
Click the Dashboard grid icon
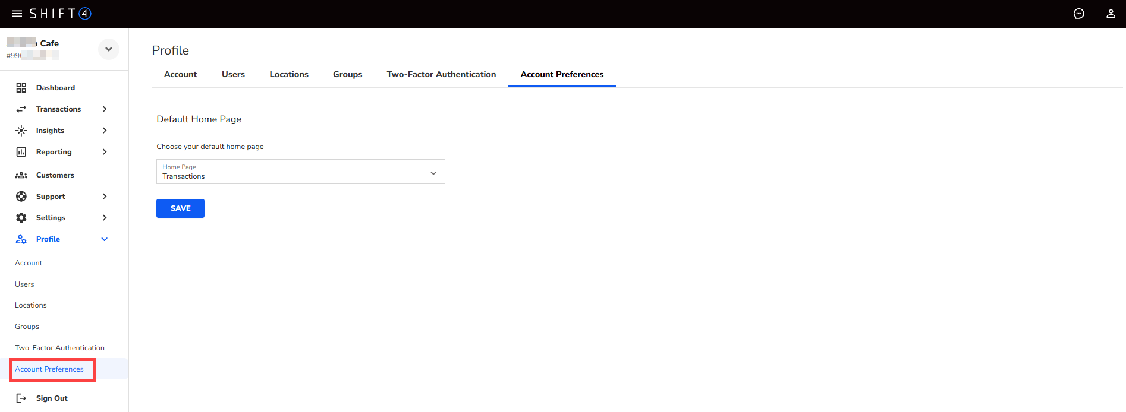click(21, 88)
